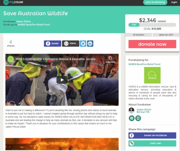Image resolution: width=180 pixels, height=151 pixels.
Task: Open the fundraiser's website globe icon
Action: coord(138,118)
